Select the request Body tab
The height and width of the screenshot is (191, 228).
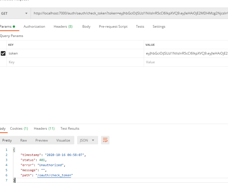[x=86, y=27]
